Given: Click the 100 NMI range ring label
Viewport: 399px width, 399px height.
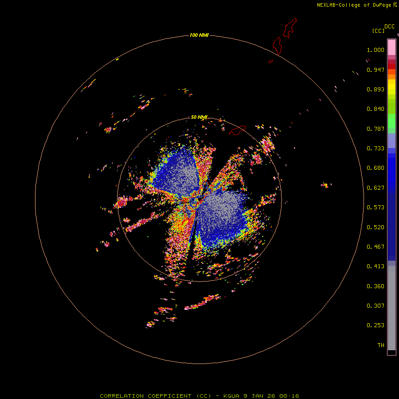Looking at the screenshot, I should (x=199, y=35).
